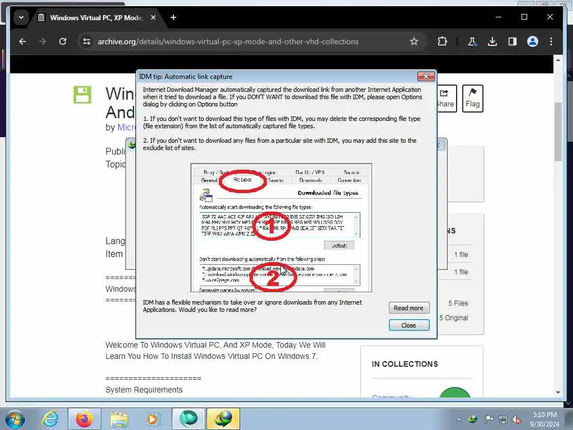Open the Windows Start button

click(x=15, y=419)
